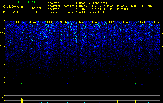Viewport: 163px width, 103px height.
Task: Click the Receiving Location field label
Action: 60,6
